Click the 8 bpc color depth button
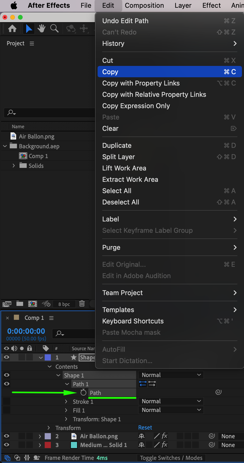Viewport: 244px width, 463px height. click(x=64, y=304)
